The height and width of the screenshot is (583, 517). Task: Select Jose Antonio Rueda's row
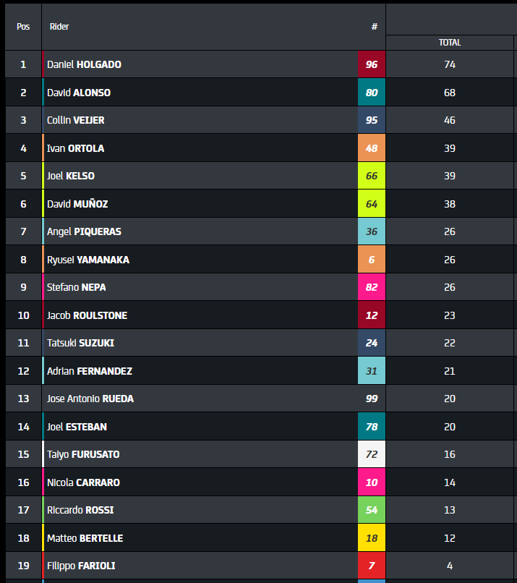click(90, 399)
